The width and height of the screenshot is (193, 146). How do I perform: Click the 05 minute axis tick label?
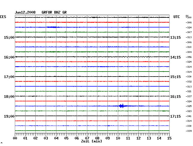[x=66, y=138]
